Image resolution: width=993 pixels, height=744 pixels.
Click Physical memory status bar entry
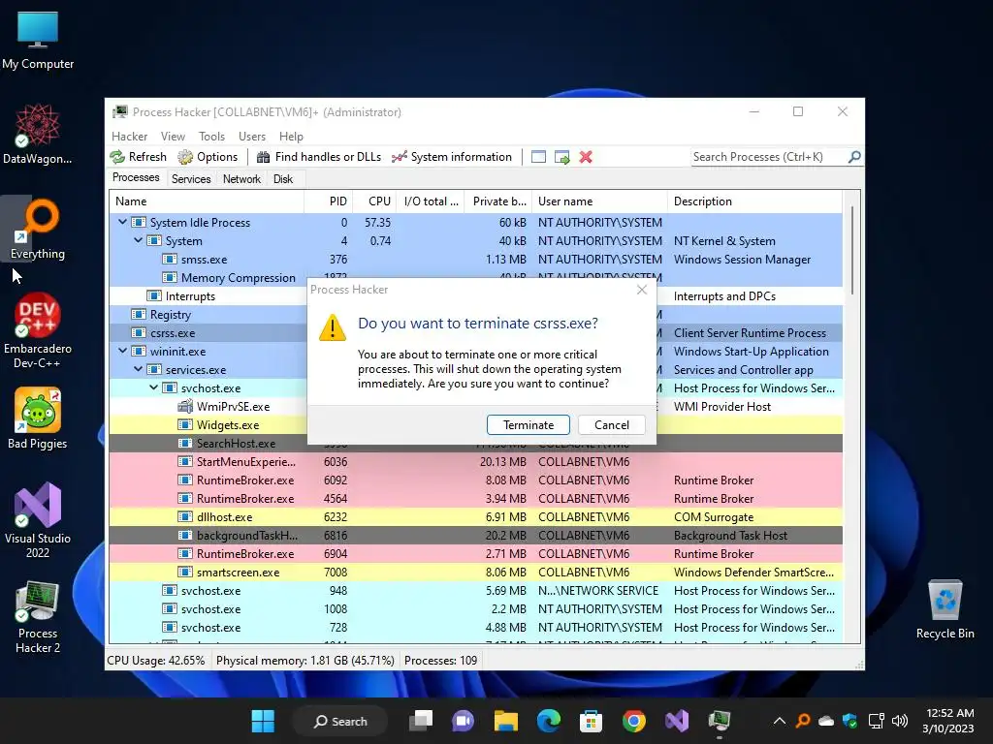pos(304,661)
